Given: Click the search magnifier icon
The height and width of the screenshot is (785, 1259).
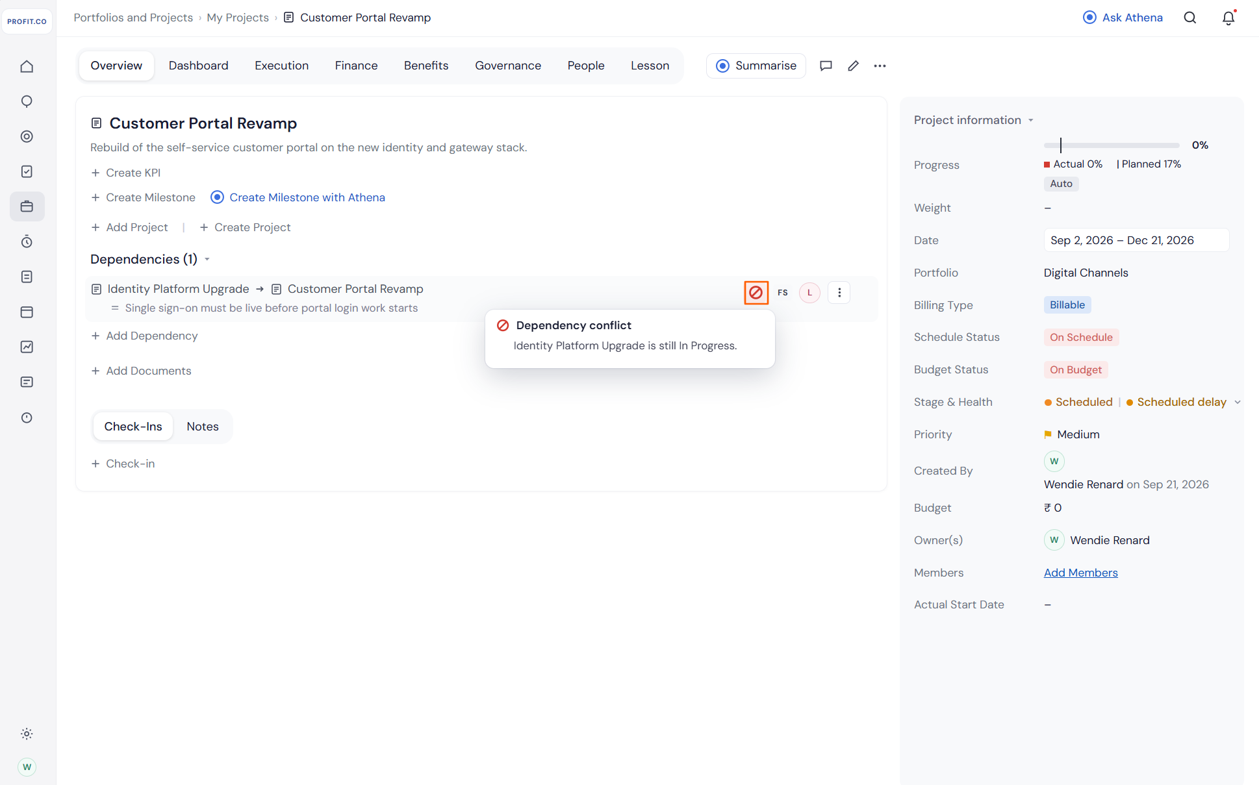Looking at the screenshot, I should (x=1190, y=18).
